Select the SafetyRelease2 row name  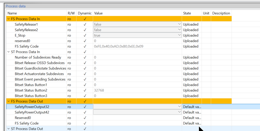click(x=26, y=30)
